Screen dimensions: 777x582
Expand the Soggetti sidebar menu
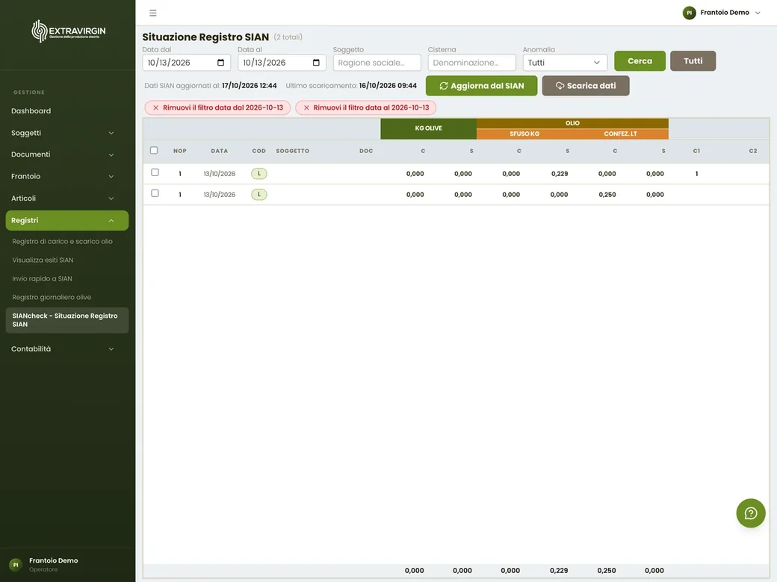coord(67,133)
